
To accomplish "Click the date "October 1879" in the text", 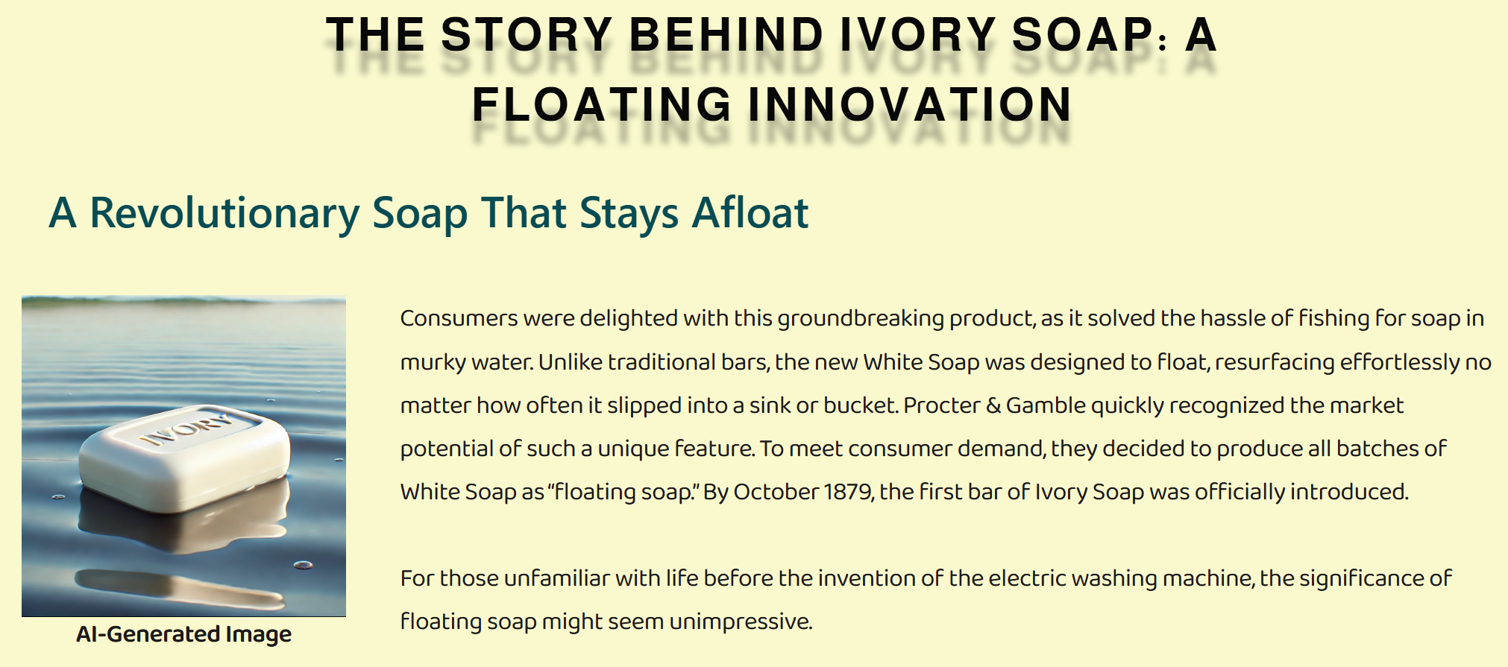I will pyautogui.click(x=802, y=492).
